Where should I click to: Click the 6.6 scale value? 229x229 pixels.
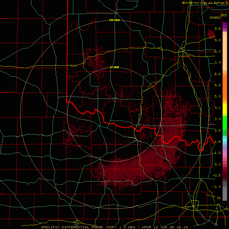pyautogui.click(x=218, y=74)
